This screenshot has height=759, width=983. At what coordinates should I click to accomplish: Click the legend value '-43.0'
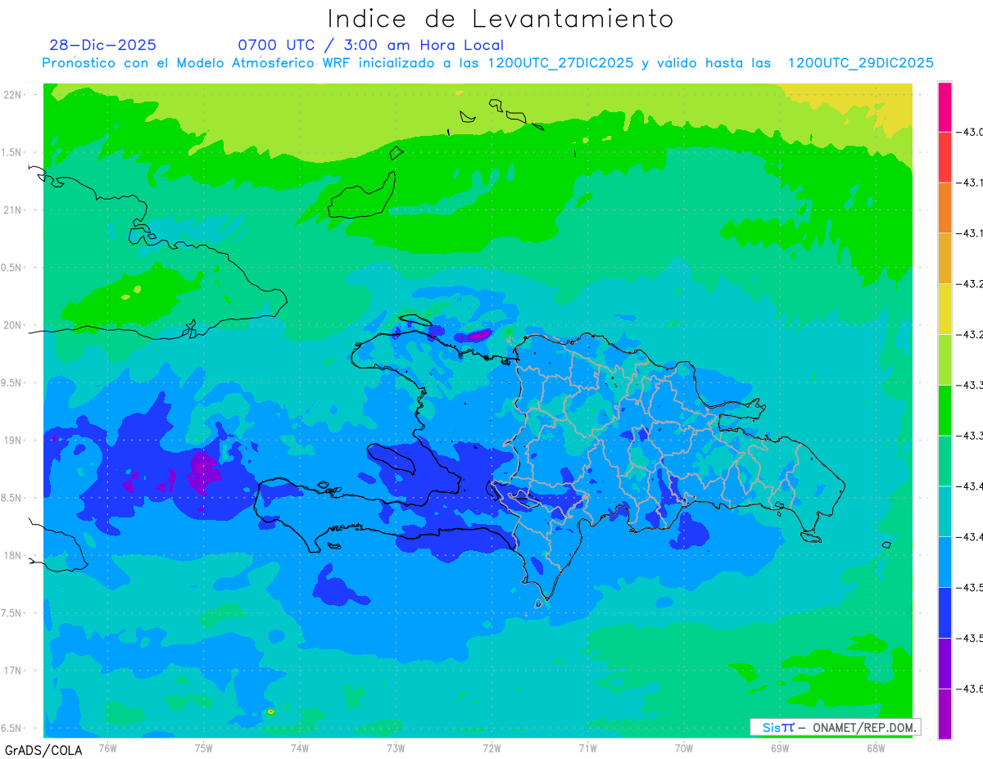point(971,132)
